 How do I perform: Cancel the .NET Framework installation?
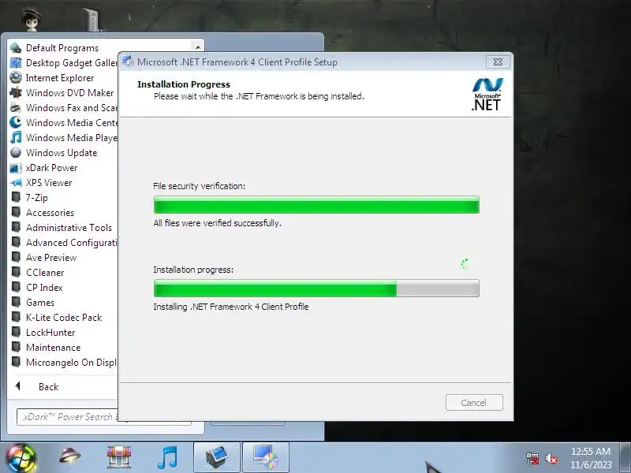point(474,403)
